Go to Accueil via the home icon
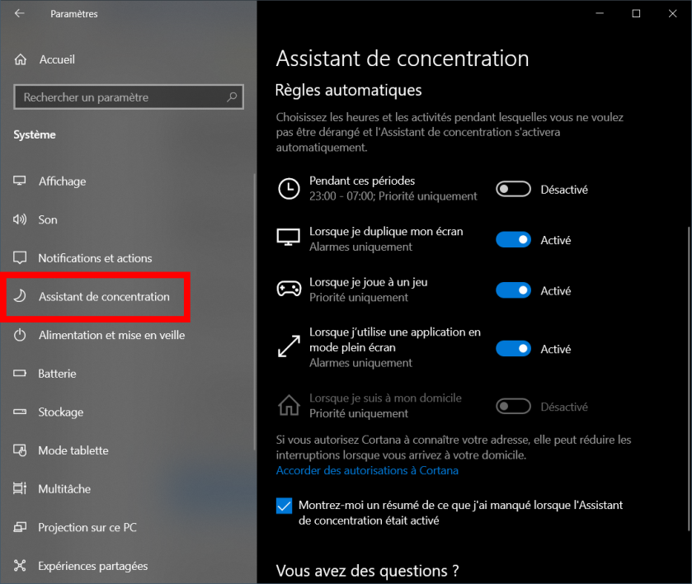Screen dimensions: 692x584 point(21,59)
